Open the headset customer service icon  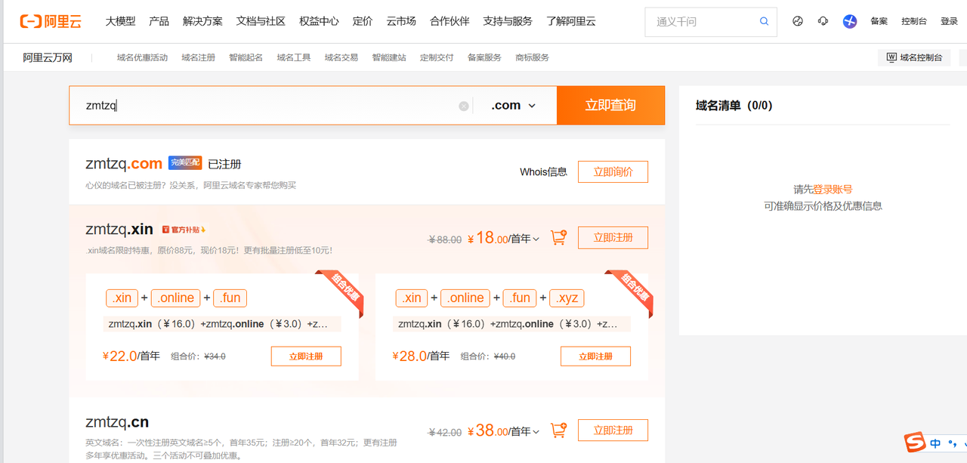pyautogui.click(x=823, y=21)
